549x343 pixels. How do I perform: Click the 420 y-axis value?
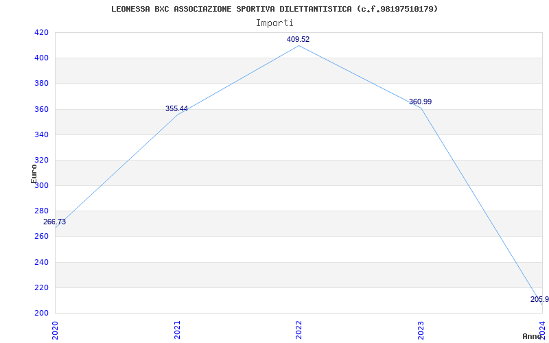point(41,32)
